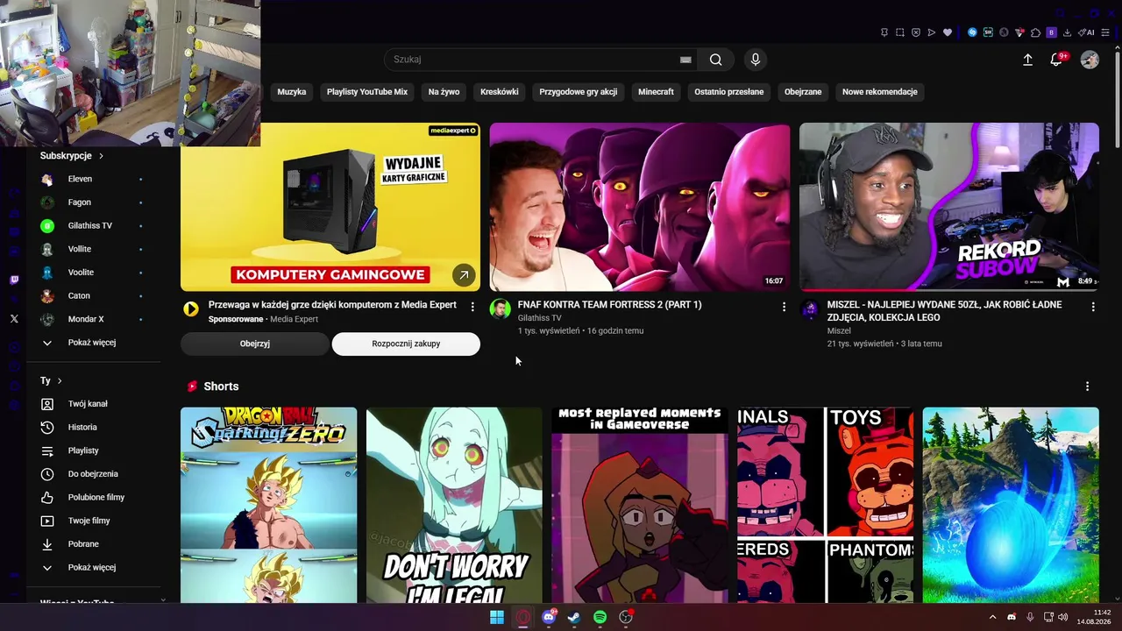Image resolution: width=1122 pixels, height=631 pixels.
Task: Show hidden system tray icons chevron
Action: (992, 617)
